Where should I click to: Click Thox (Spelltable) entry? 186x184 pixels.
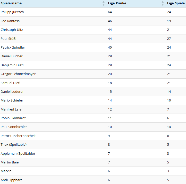click(13, 145)
